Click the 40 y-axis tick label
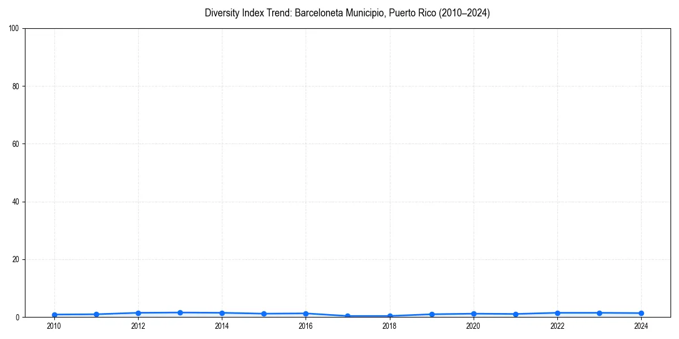Screen dimensions: 679x339 click(17, 201)
